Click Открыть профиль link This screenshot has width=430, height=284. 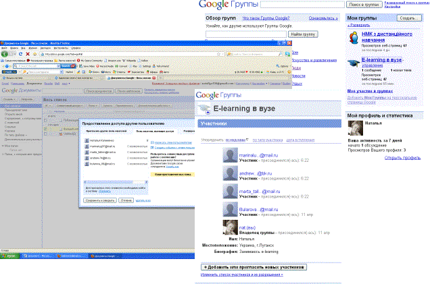click(402, 158)
